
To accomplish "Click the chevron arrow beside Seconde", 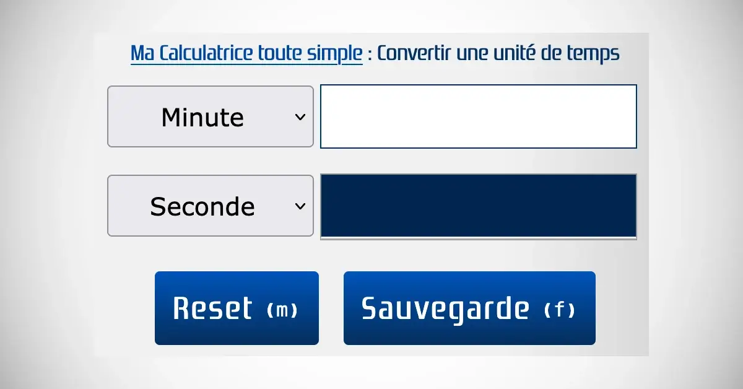I will pyautogui.click(x=300, y=206).
